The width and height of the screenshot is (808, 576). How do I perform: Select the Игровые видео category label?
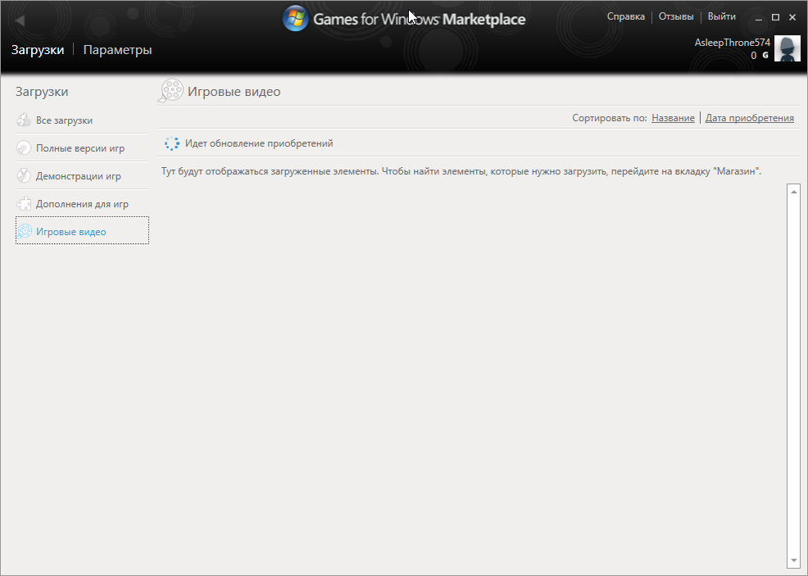click(x=71, y=232)
